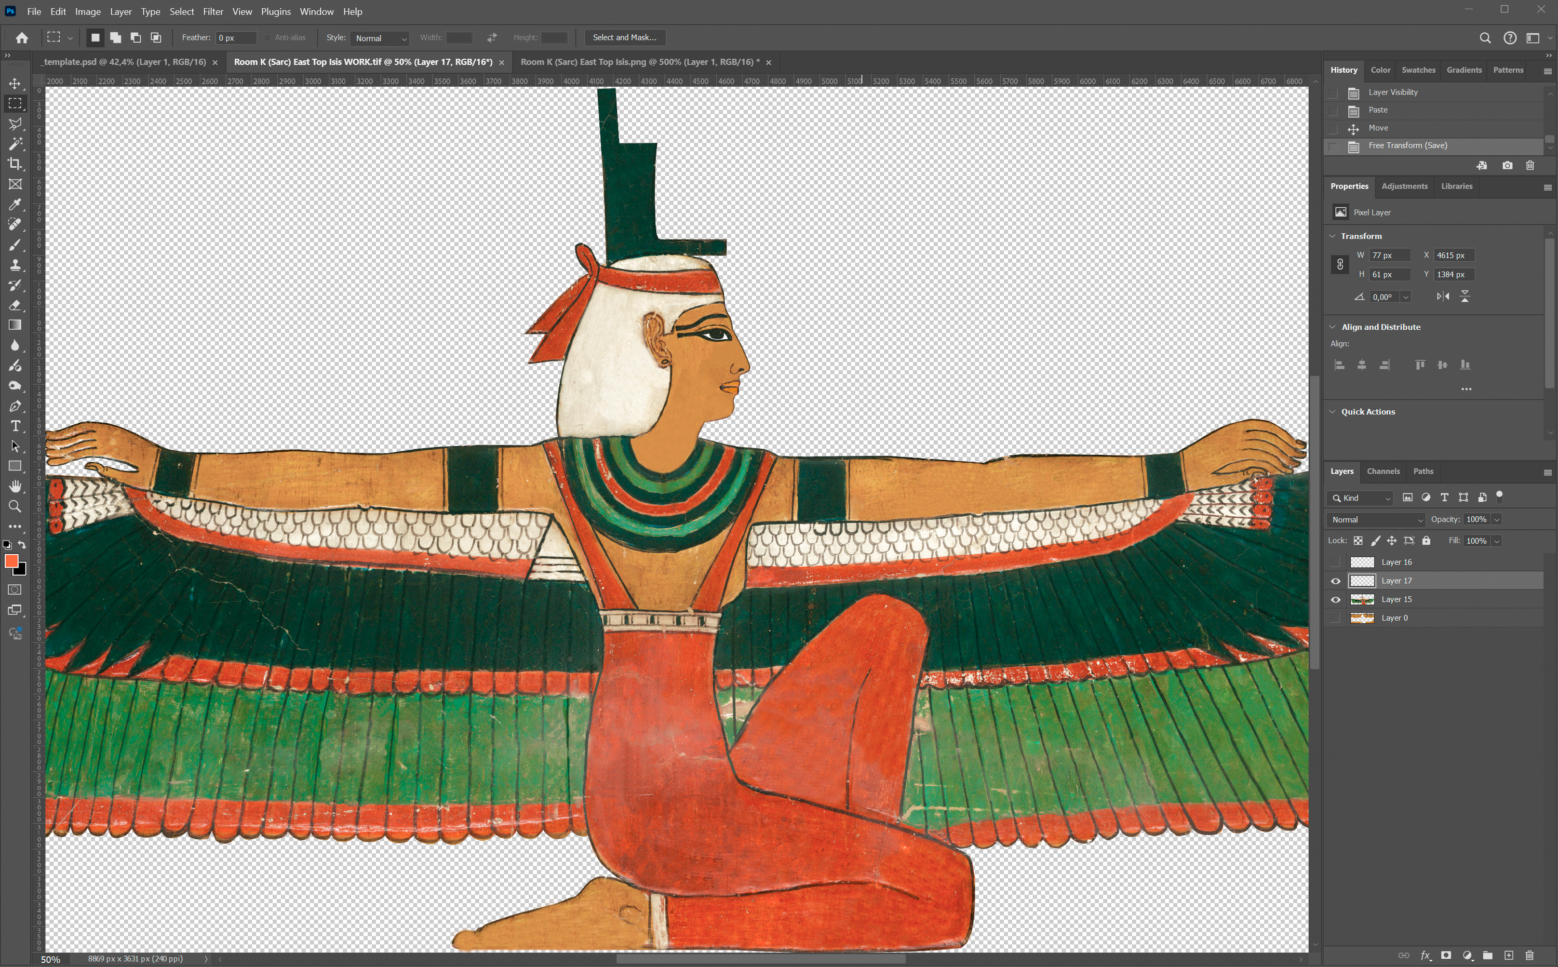Collapse the Transform section

click(x=1333, y=236)
